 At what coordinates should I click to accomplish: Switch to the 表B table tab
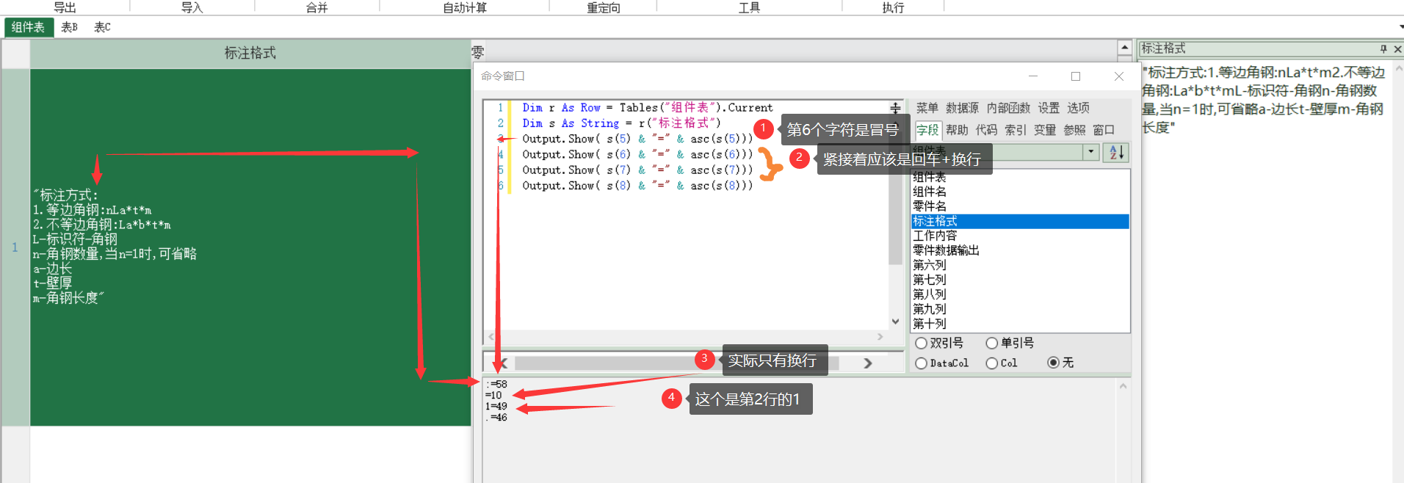(x=69, y=27)
